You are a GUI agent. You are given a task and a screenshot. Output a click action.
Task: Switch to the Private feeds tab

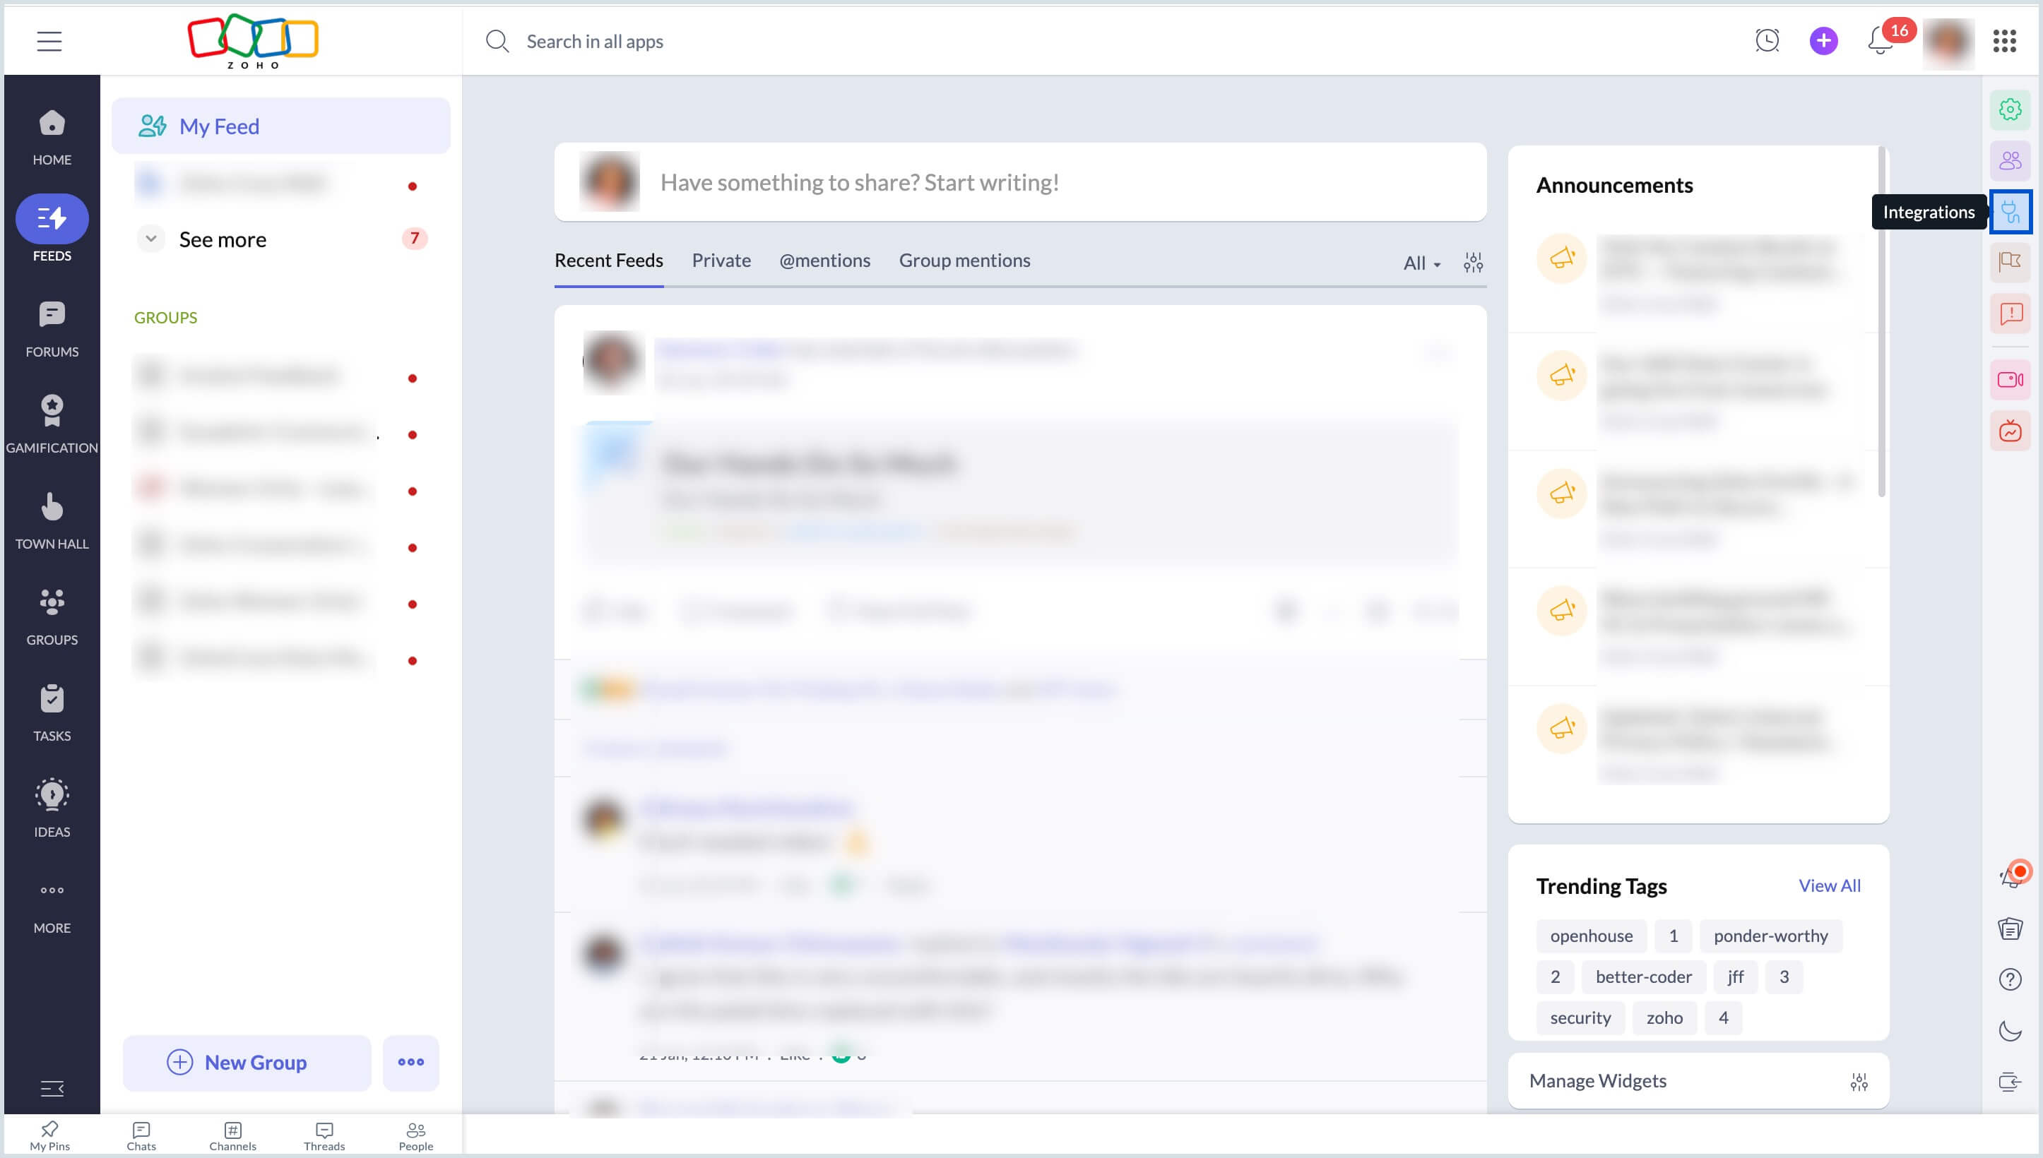721,260
